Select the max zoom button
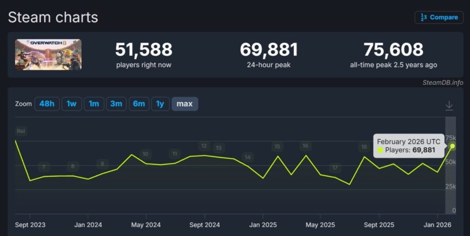470x236 pixels. 185,104
